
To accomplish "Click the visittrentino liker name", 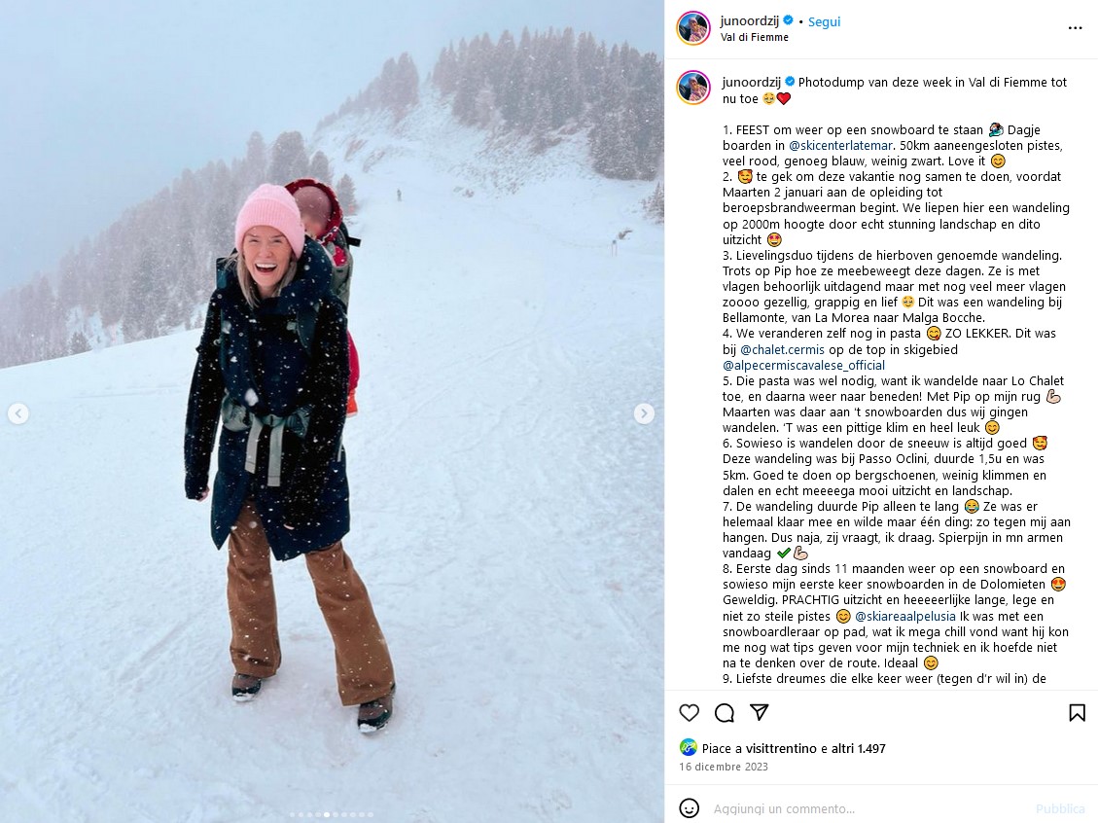I will click(x=781, y=749).
